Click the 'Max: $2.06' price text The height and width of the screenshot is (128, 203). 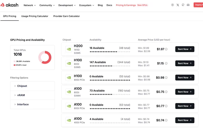[x=144, y=51]
